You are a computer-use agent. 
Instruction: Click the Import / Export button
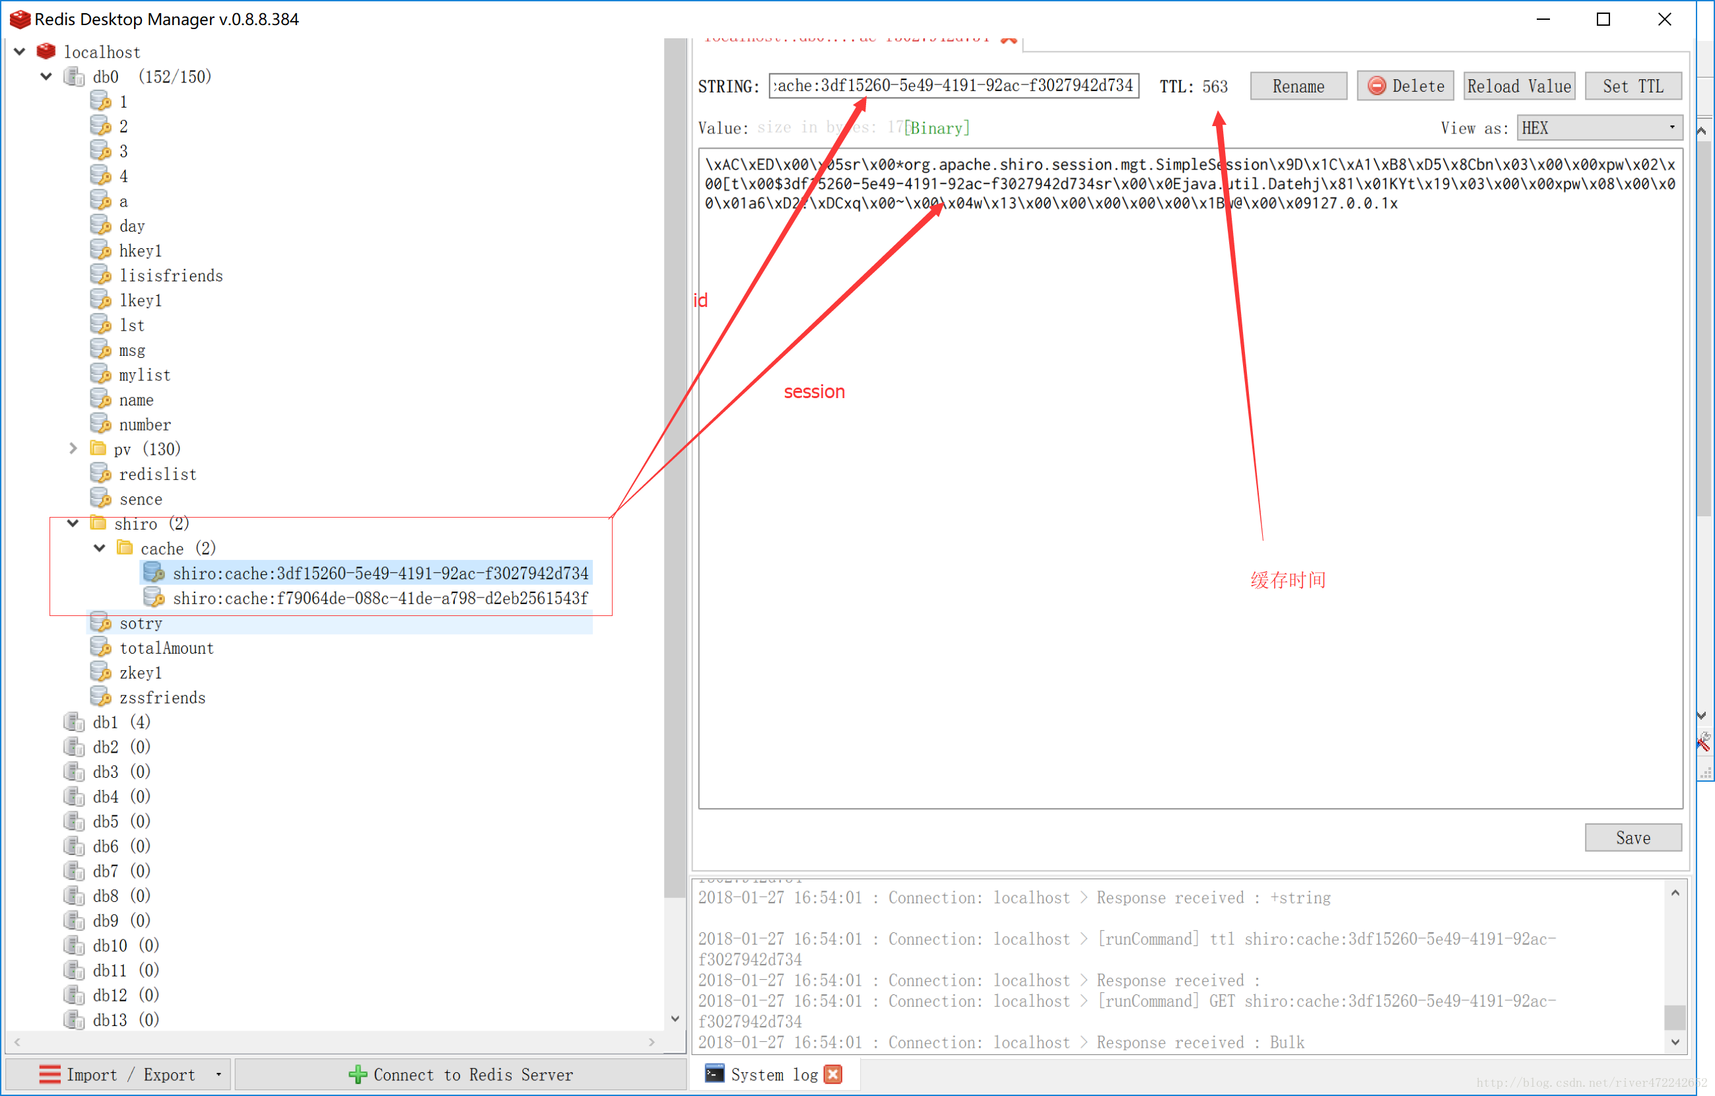[x=118, y=1074]
